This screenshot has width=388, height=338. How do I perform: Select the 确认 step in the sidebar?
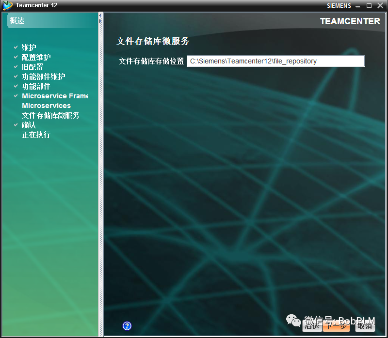click(29, 125)
